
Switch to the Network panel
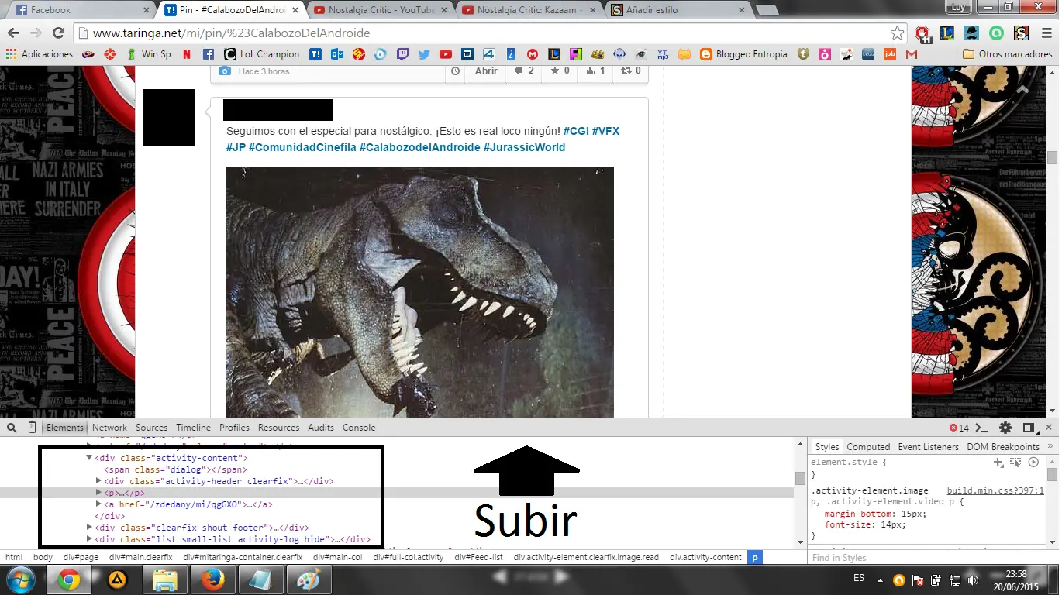tap(109, 428)
